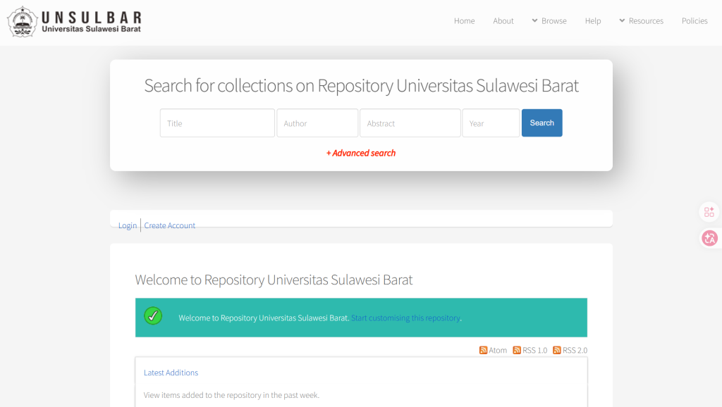
Task: Open the Policies menu item
Action: point(695,20)
